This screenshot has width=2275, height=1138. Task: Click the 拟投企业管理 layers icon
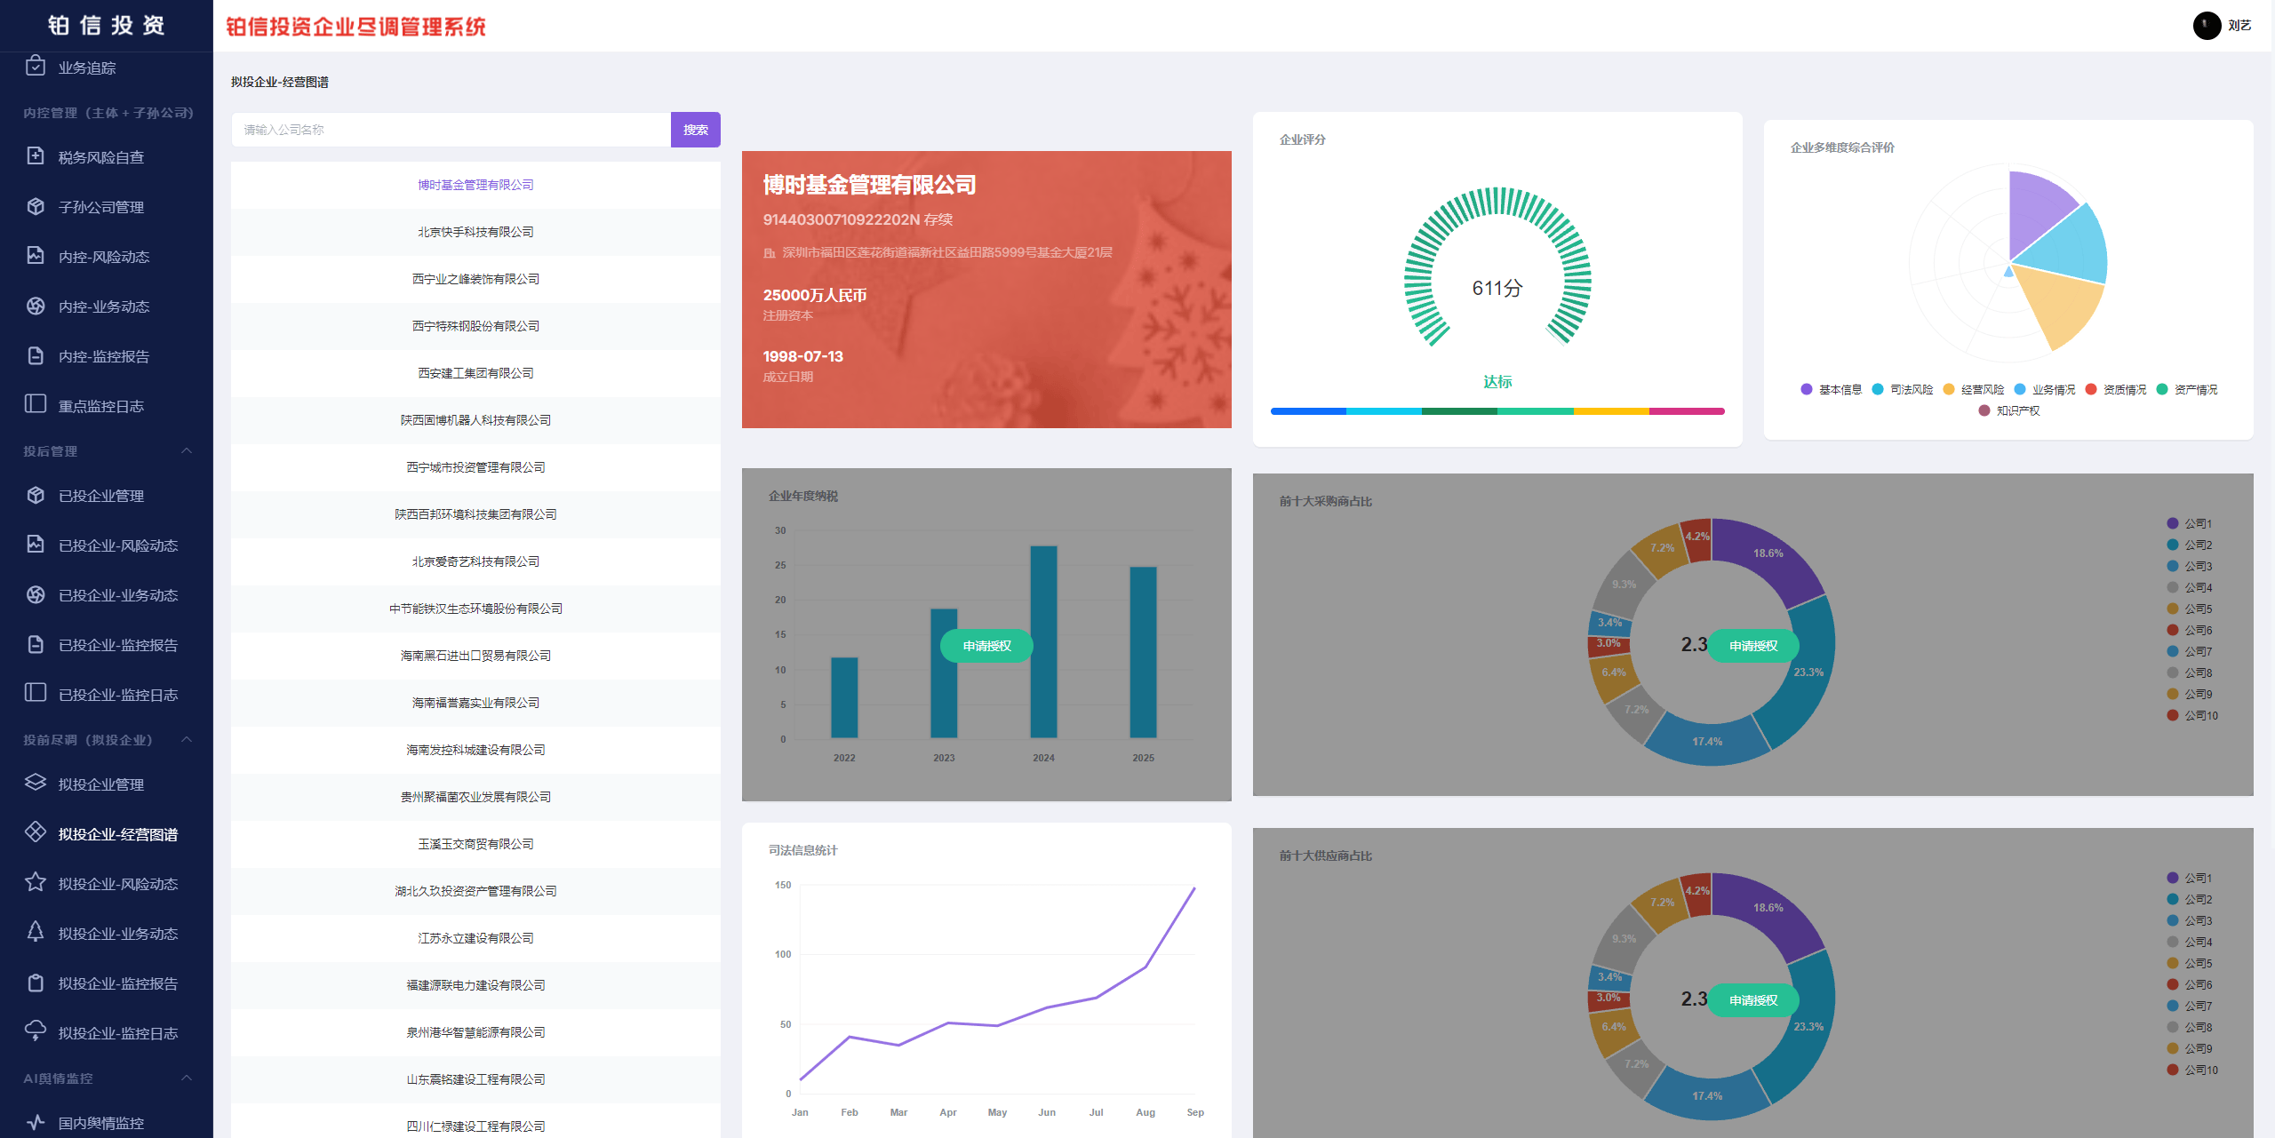[x=36, y=783]
